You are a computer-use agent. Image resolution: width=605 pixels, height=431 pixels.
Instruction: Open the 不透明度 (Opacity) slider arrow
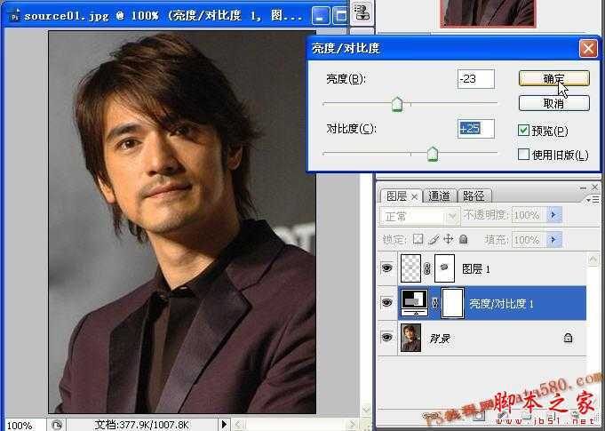554,215
